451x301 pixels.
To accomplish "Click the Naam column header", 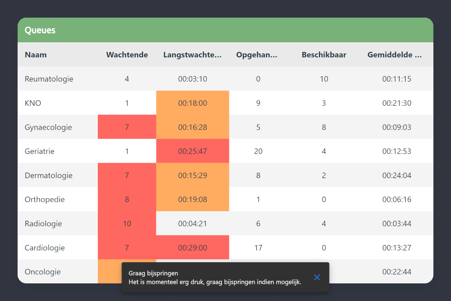I will coord(36,55).
